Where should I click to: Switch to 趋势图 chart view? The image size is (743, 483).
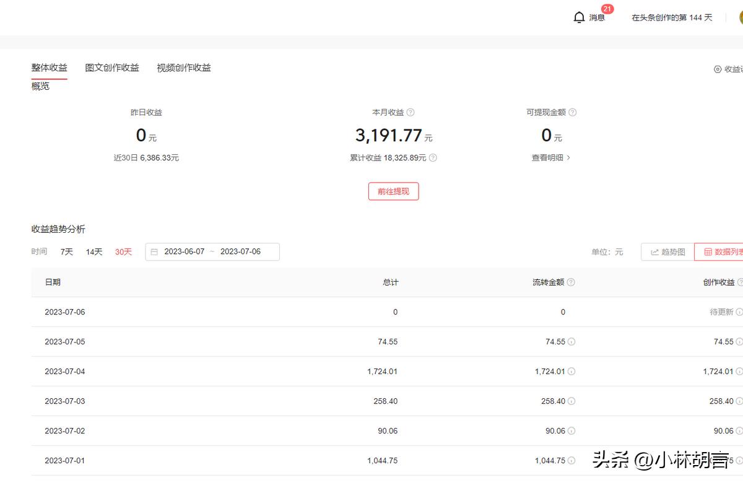coord(667,252)
